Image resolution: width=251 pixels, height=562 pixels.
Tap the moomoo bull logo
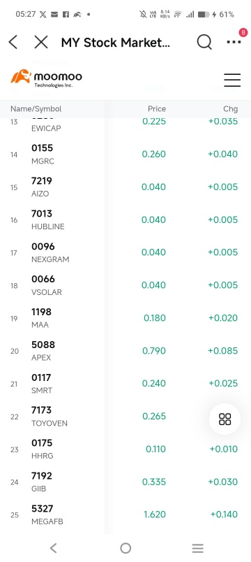[21, 76]
